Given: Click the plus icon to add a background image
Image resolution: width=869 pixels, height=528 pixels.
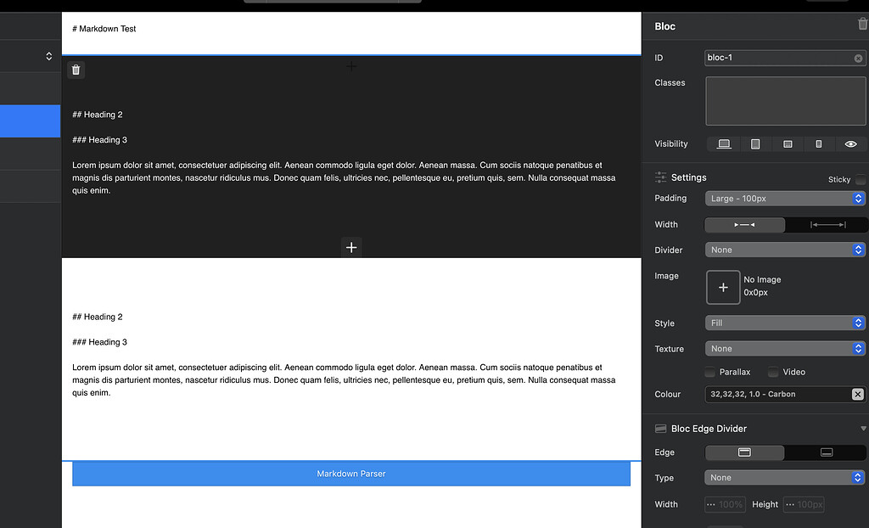Looking at the screenshot, I should (723, 287).
